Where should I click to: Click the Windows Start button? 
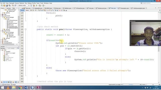[x=2, y=87]
